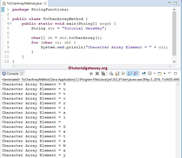Click Remove All Terminated Launches icon

click(103, 73)
